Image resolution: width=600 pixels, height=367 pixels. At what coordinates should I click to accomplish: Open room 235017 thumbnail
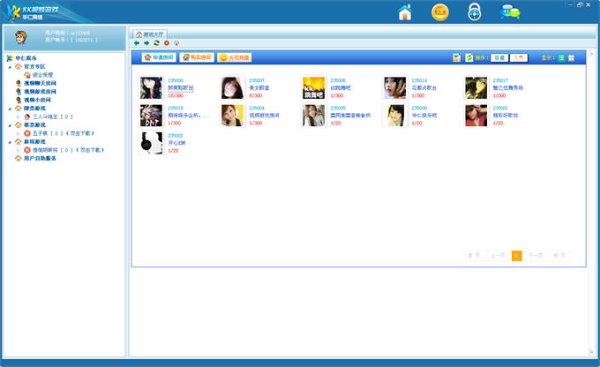tap(476, 87)
